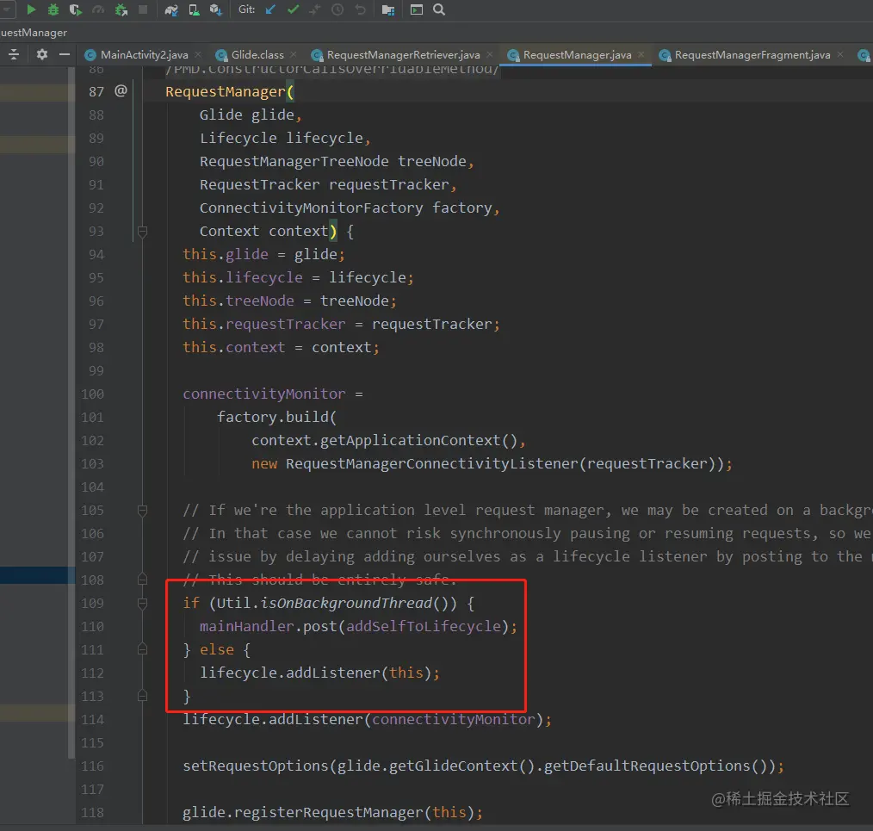Open the profiler gauge icon

[x=98, y=9]
